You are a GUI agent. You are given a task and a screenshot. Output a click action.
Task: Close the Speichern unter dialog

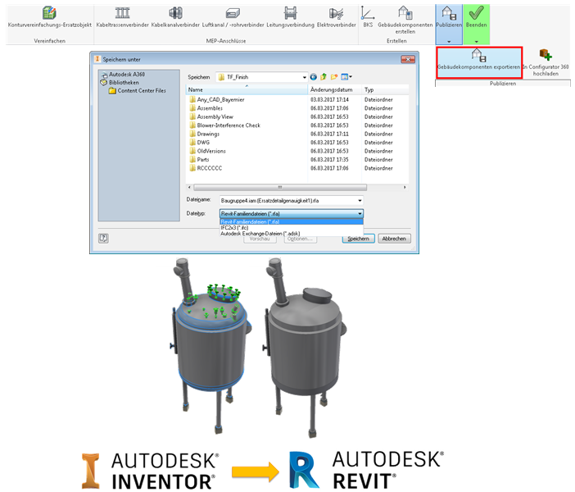click(408, 59)
